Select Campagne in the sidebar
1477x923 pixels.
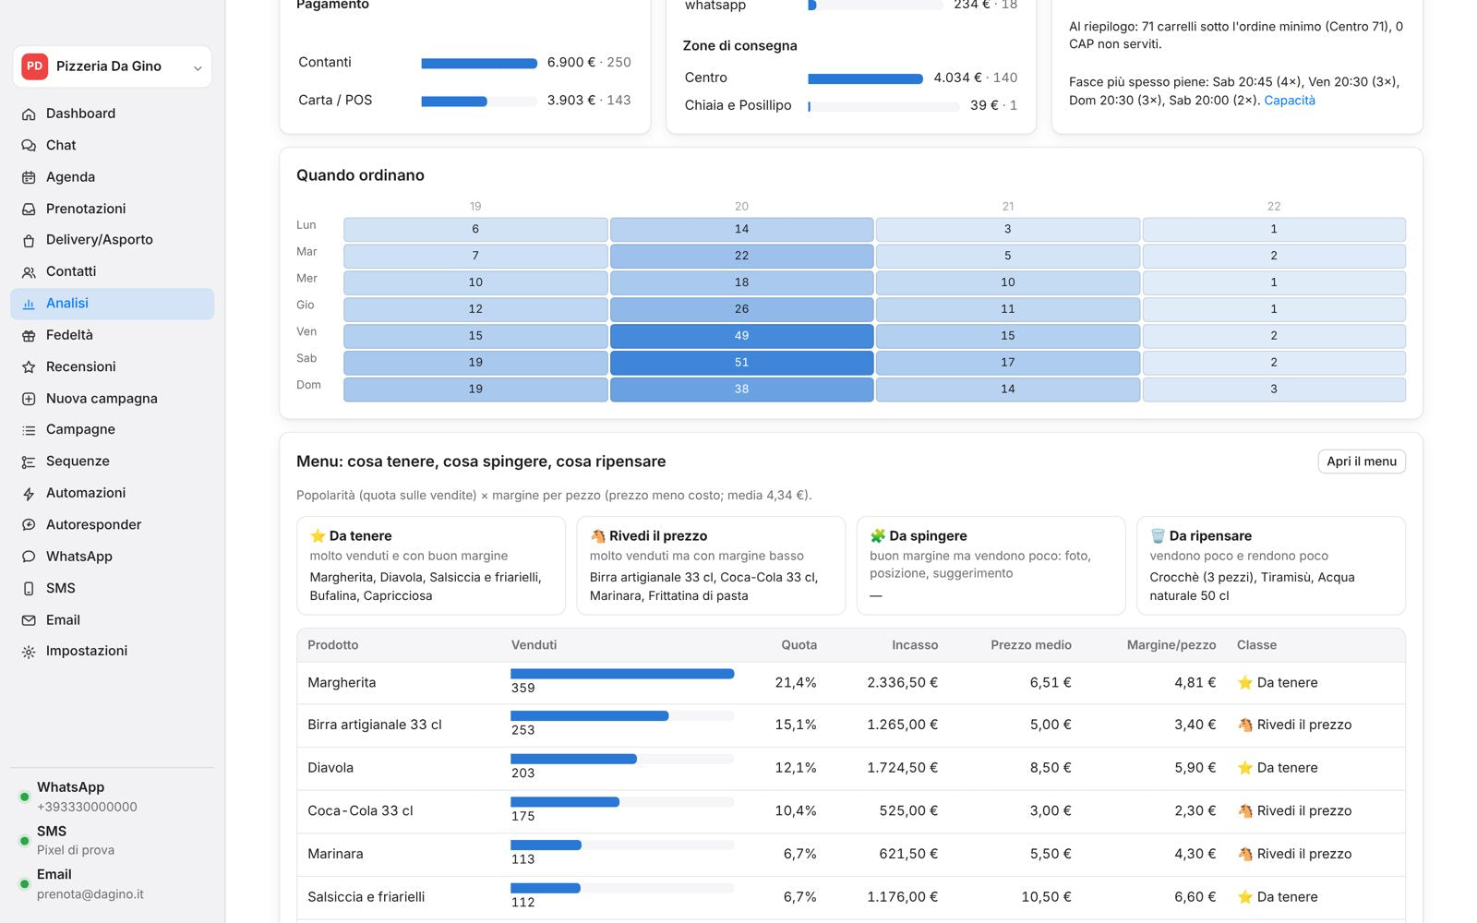pyautogui.click(x=113, y=429)
